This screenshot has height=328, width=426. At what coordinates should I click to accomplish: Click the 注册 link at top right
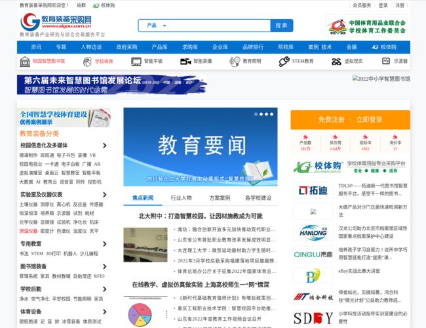click(400, 5)
